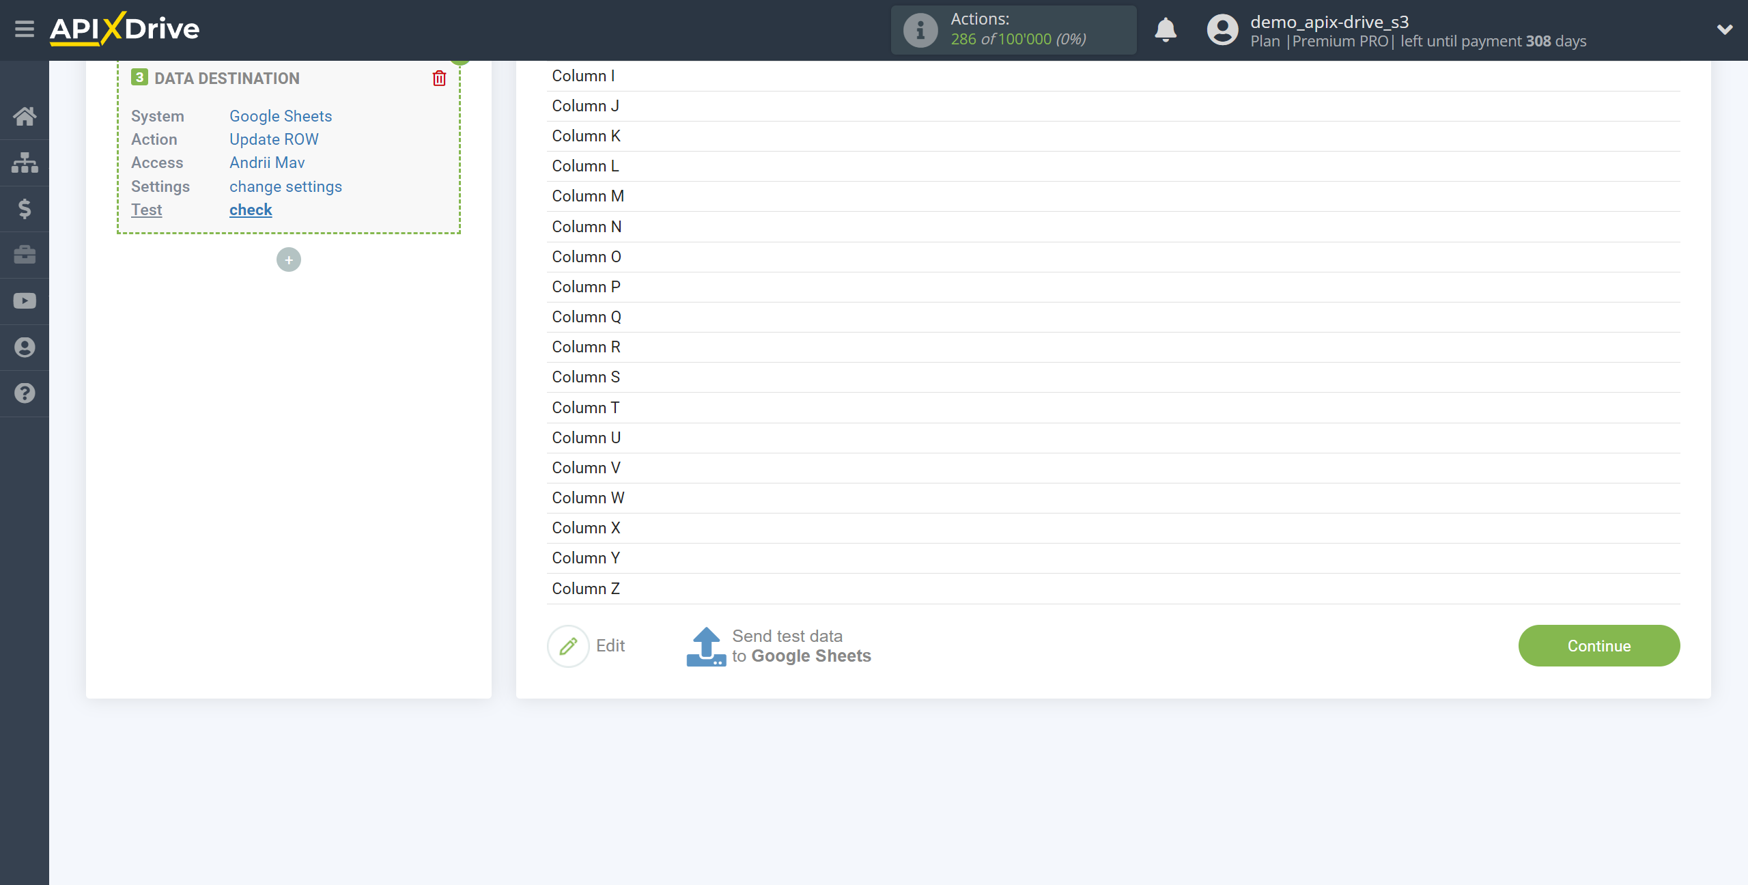The image size is (1748, 885).
Task: Click the delete/trash icon on DATA DESTINATION
Action: (x=439, y=78)
